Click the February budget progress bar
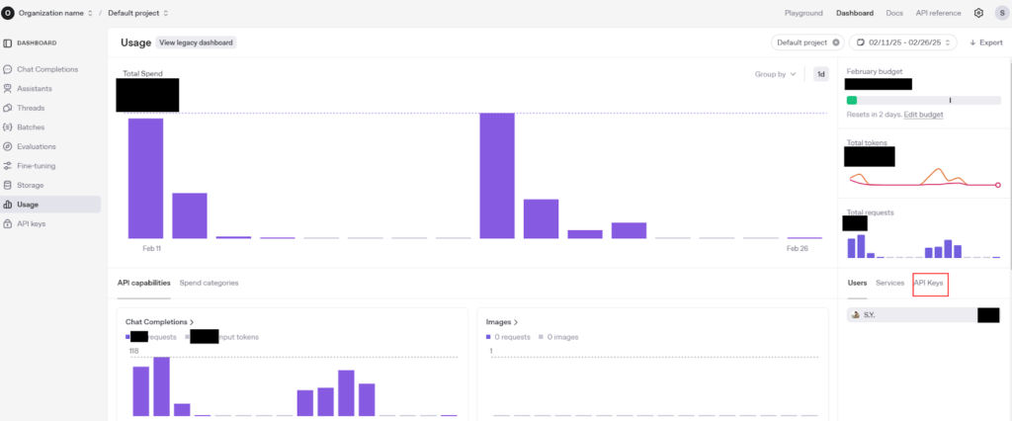Screen dimensions: 1012x421 tap(923, 100)
